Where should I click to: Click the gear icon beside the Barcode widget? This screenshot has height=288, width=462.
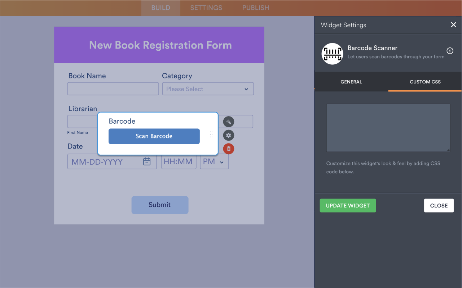[229, 135]
